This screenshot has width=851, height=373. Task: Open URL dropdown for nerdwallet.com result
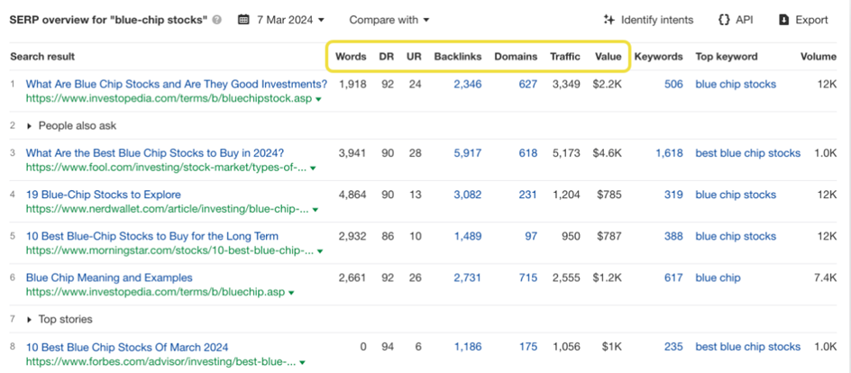point(316,210)
